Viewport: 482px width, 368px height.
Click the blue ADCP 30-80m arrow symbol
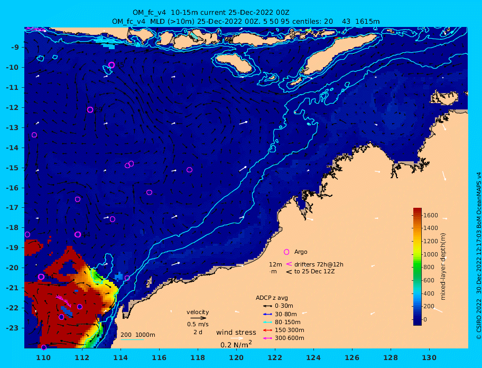point(267,314)
